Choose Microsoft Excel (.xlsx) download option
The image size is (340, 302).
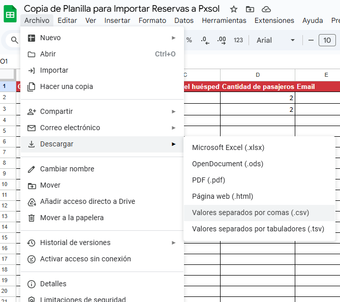click(x=228, y=147)
